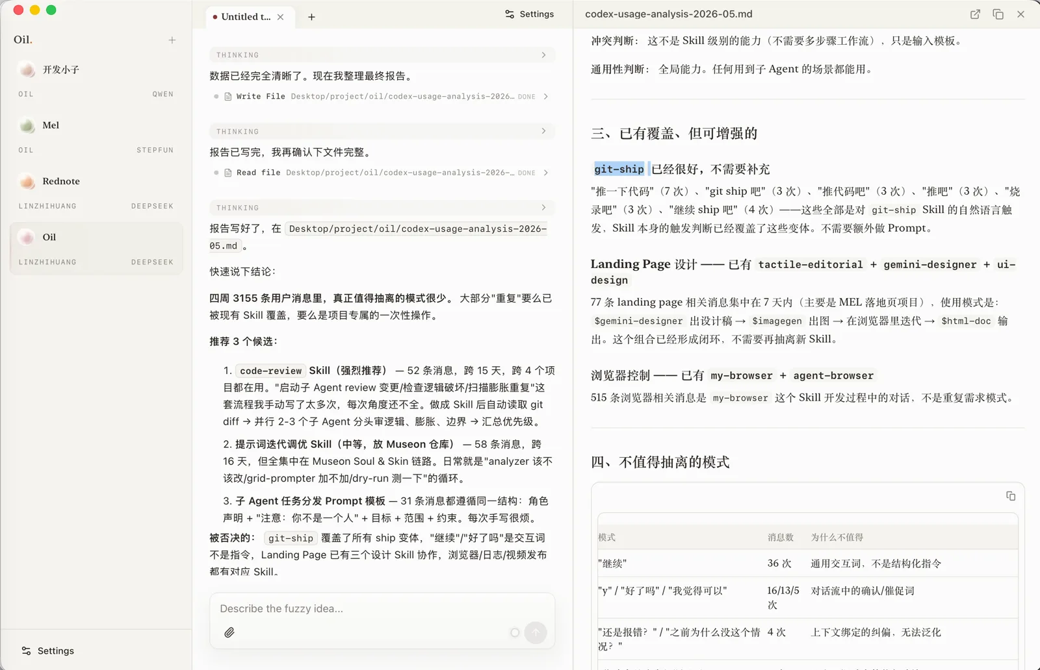Click table cell '36 次'

779,564
